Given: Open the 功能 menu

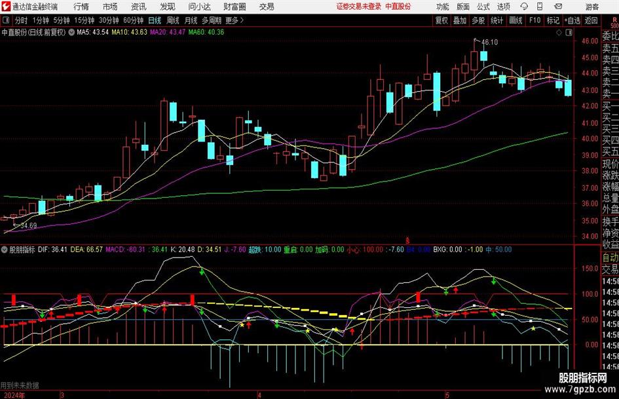Looking at the screenshot, I should pos(443,7).
